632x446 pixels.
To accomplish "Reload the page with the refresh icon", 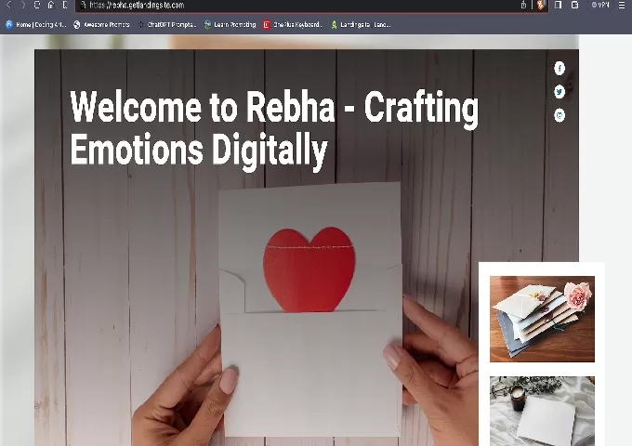I will (x=37, y=5).
